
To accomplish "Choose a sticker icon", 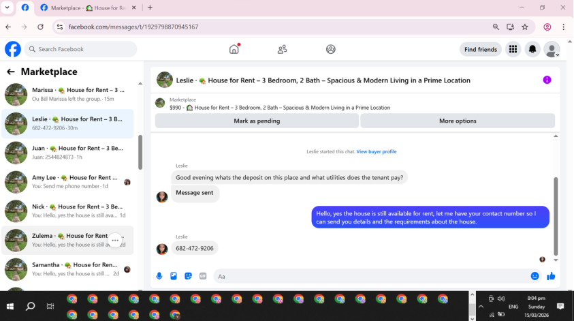I will click(188, 276).
